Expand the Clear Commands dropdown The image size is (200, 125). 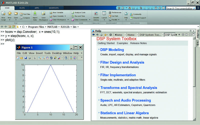(x=90, y=20)
